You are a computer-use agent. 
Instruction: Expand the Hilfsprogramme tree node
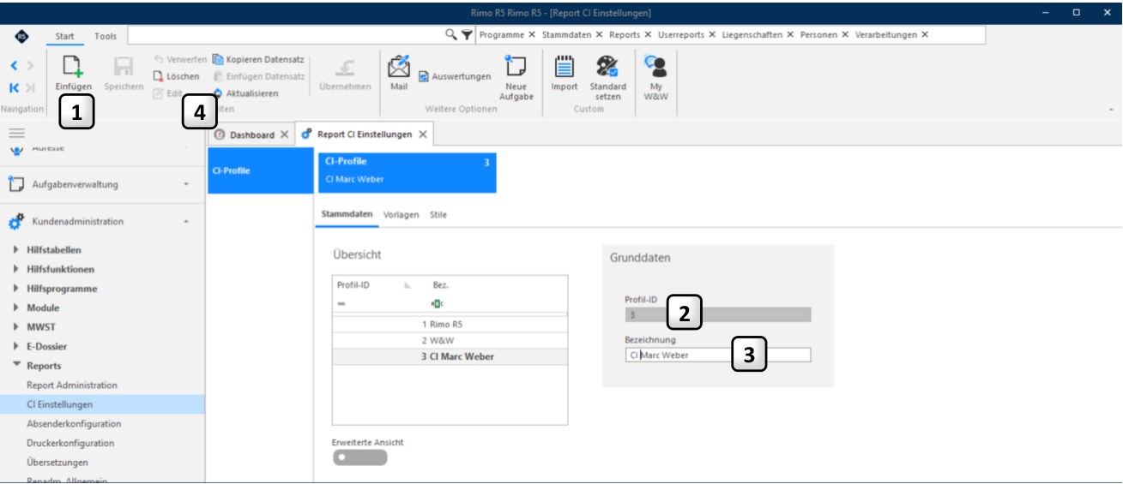tap(16, 289)
